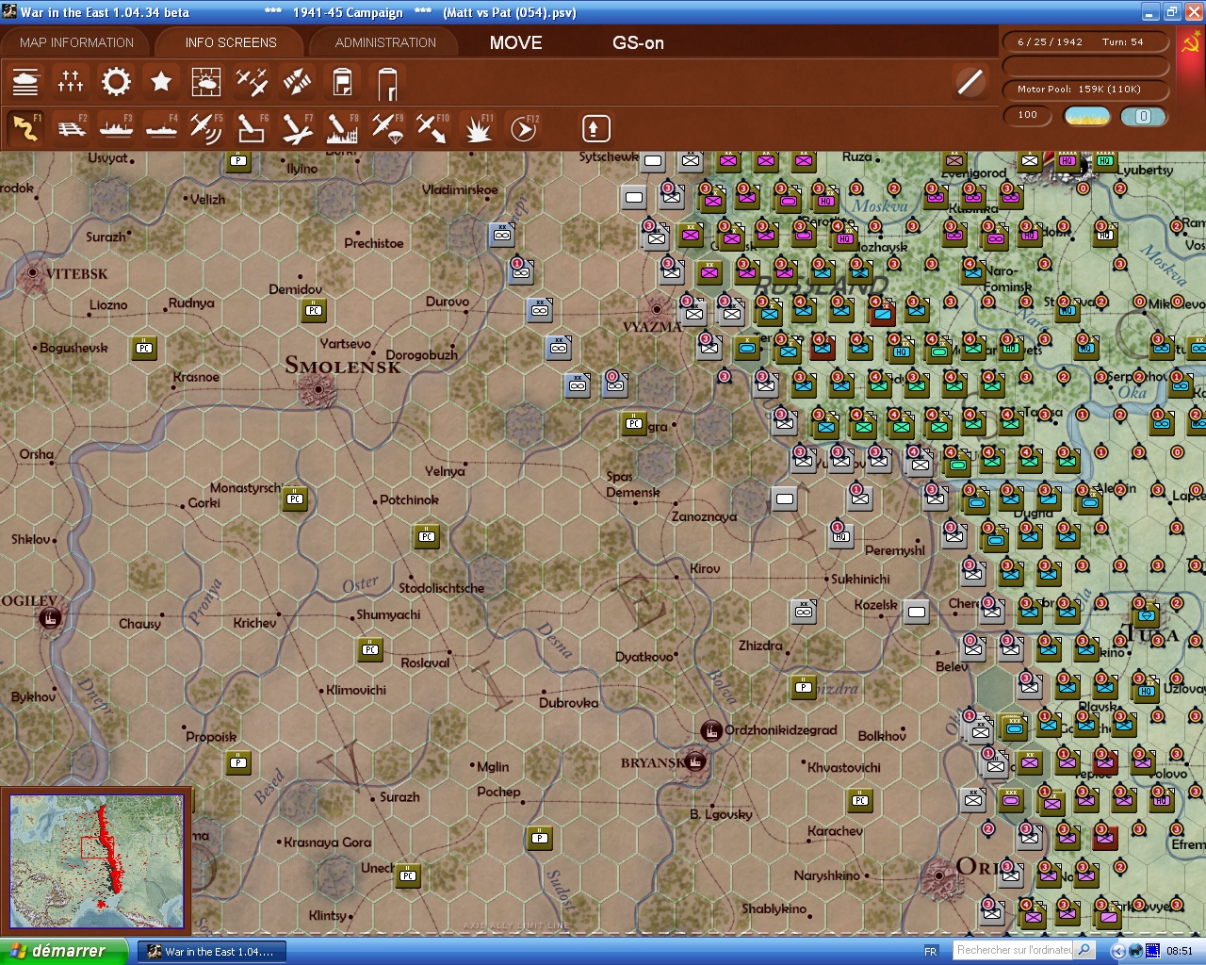Select the P unit south of Propoisk

238,762
